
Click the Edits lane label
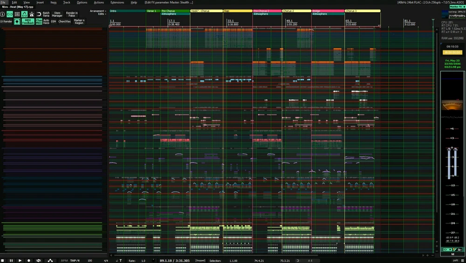click(x=101, y=14)
